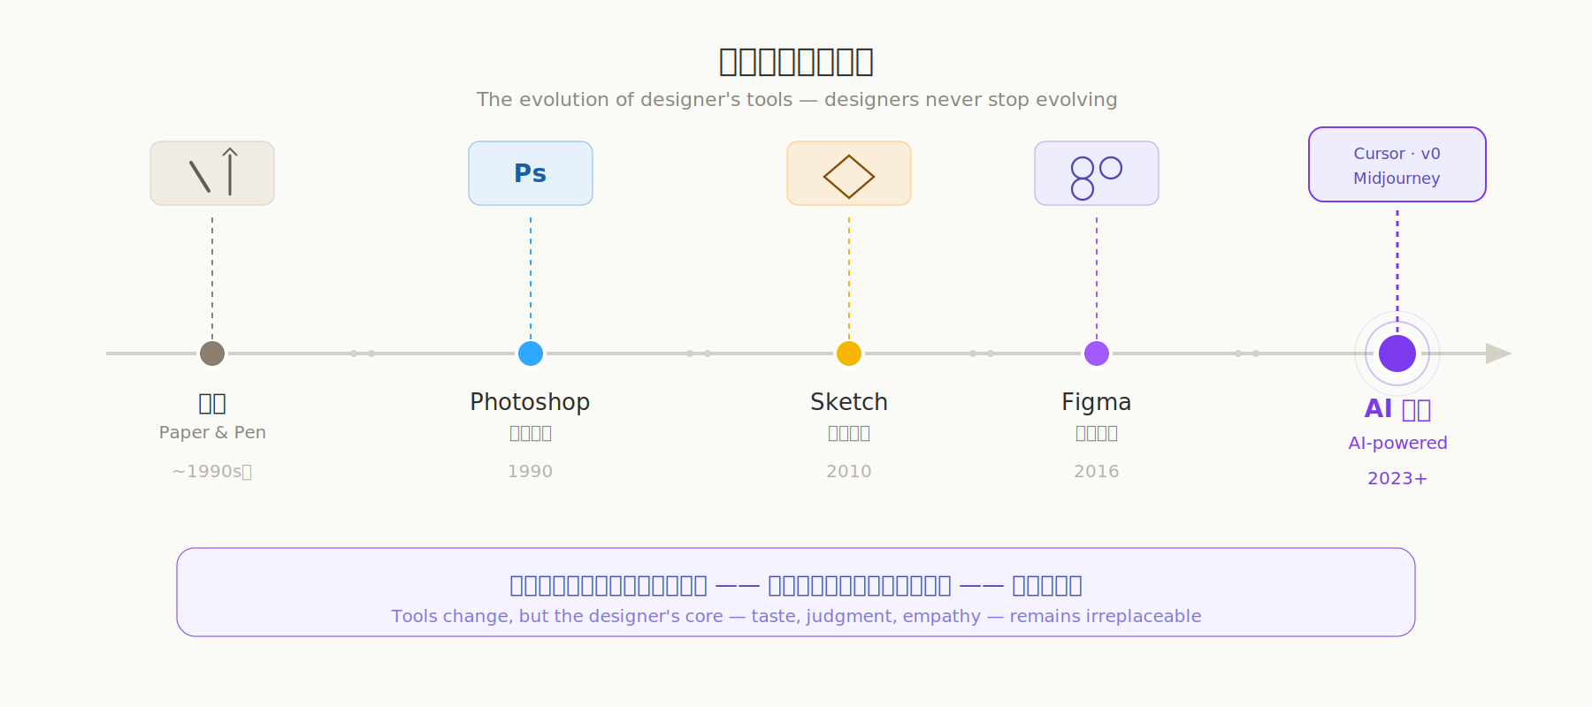Click the Paper & Pen label

[x=212, y=432]
